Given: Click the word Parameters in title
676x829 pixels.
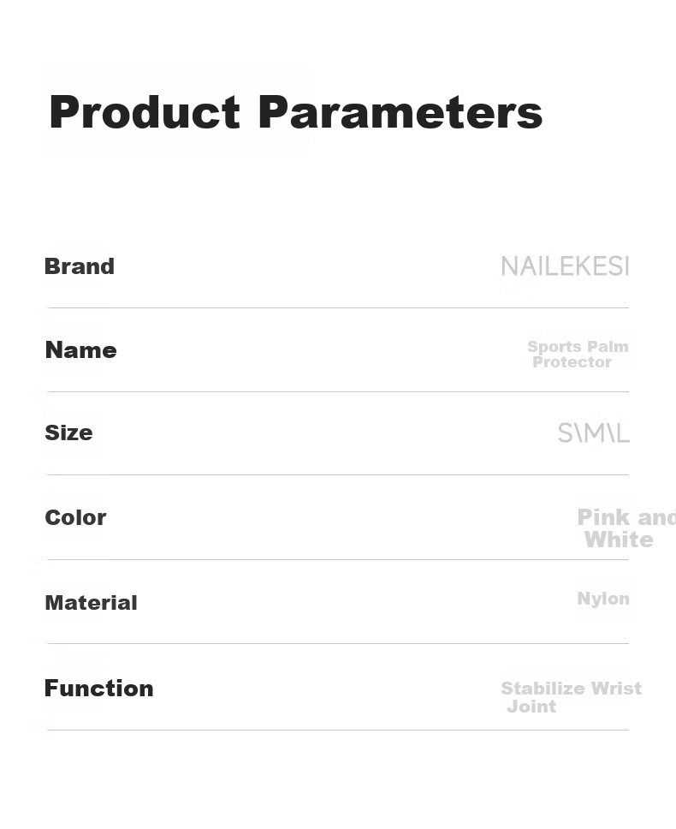Looking at the screenshot, I should [400, 112].
